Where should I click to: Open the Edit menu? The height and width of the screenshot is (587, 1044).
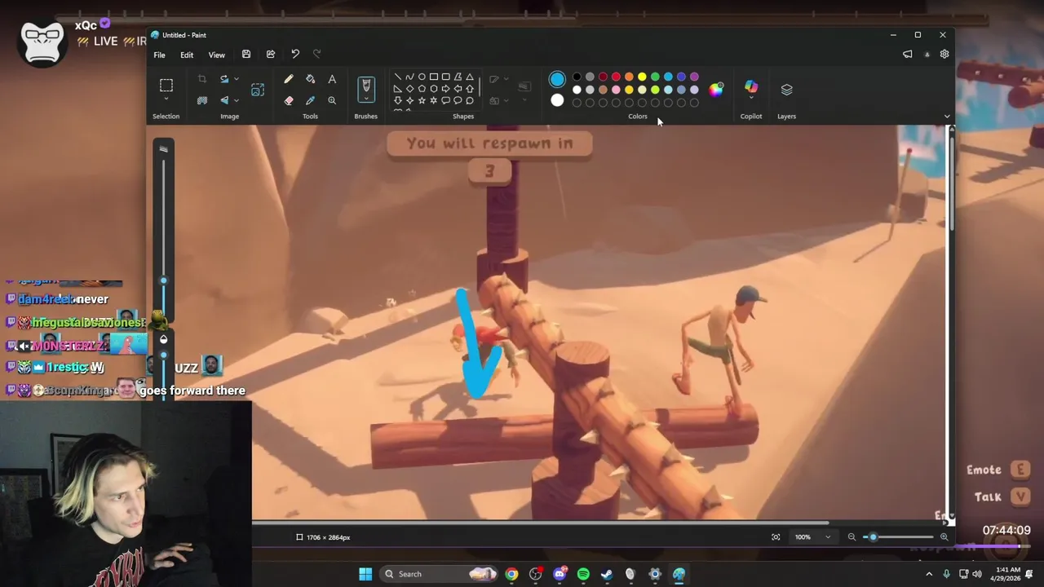(187, 55)
